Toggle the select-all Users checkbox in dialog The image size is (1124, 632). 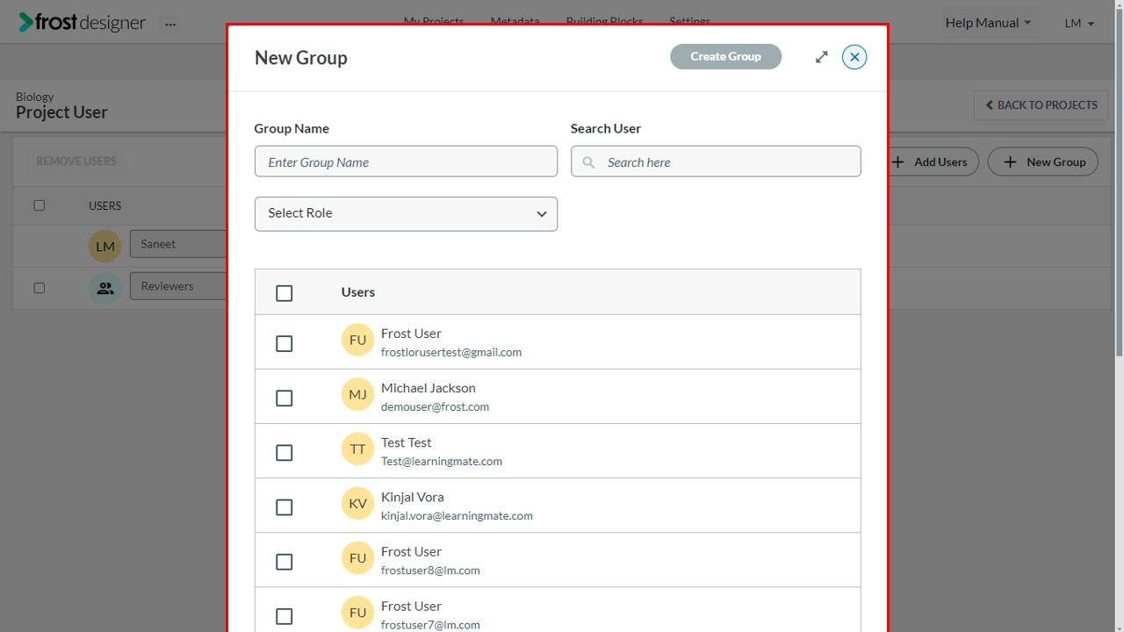(284, 293)
